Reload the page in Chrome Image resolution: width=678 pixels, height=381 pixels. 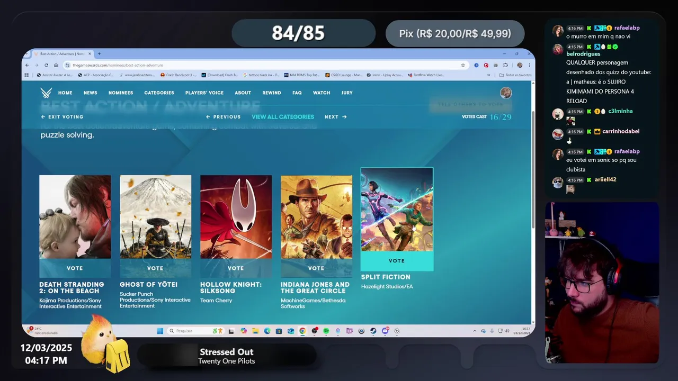[46, 65]
